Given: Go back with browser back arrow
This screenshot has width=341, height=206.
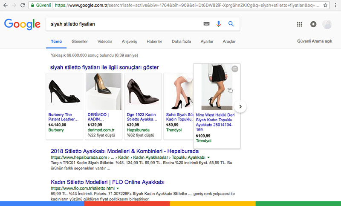Looking at the screenshot, I should pos(6,5).
